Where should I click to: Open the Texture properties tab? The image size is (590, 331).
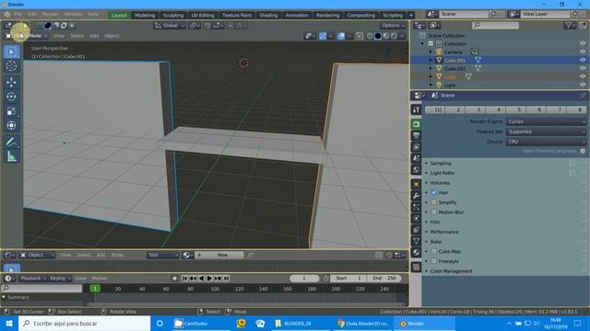click(416, 268)
